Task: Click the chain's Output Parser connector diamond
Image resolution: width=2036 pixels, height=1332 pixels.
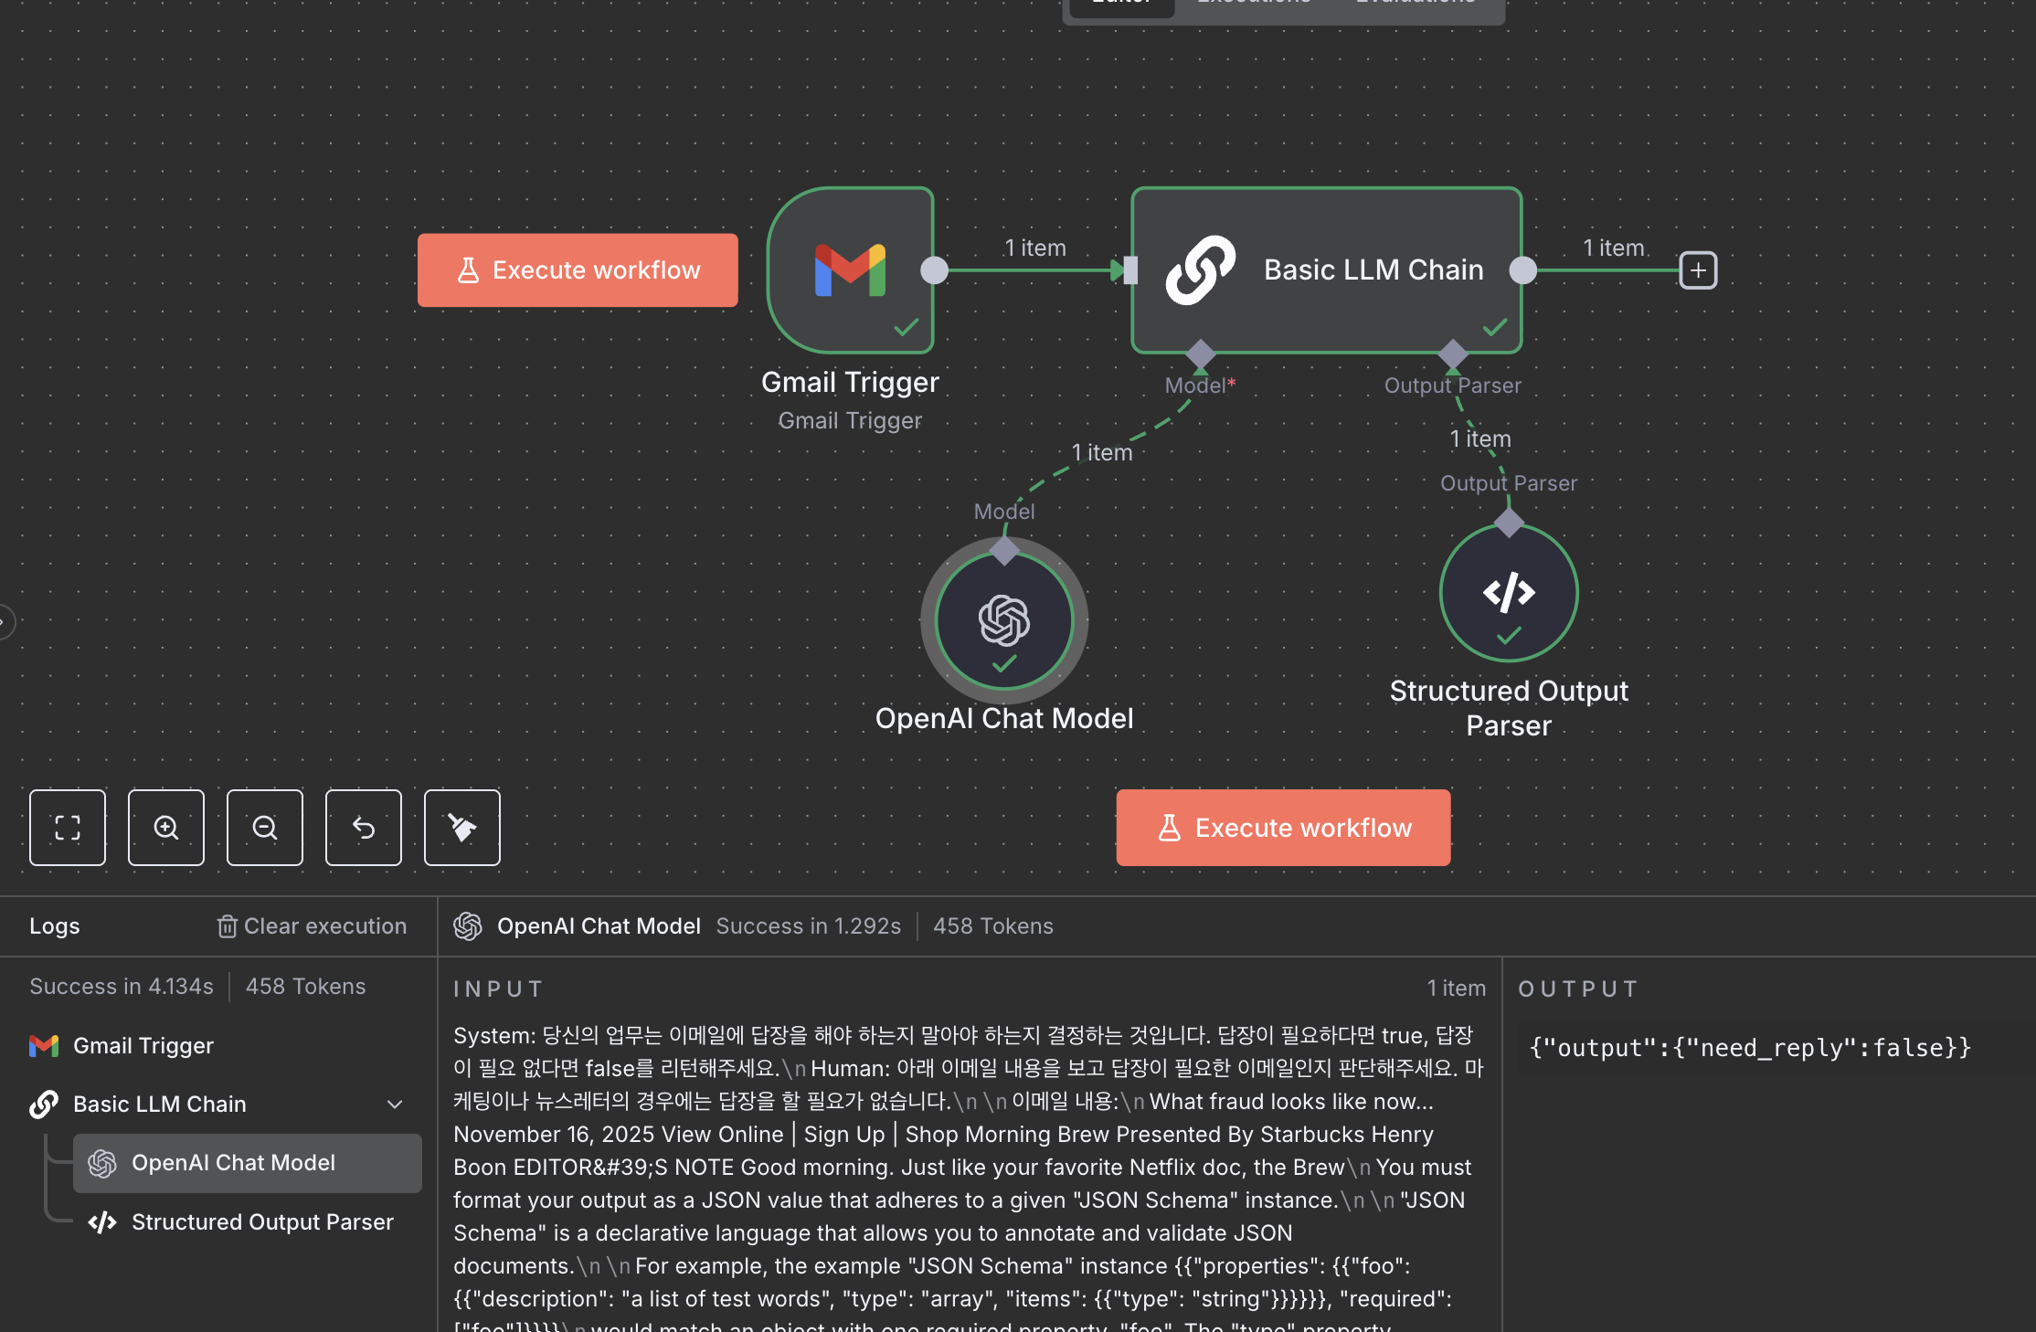Action: coord(1452,354)
